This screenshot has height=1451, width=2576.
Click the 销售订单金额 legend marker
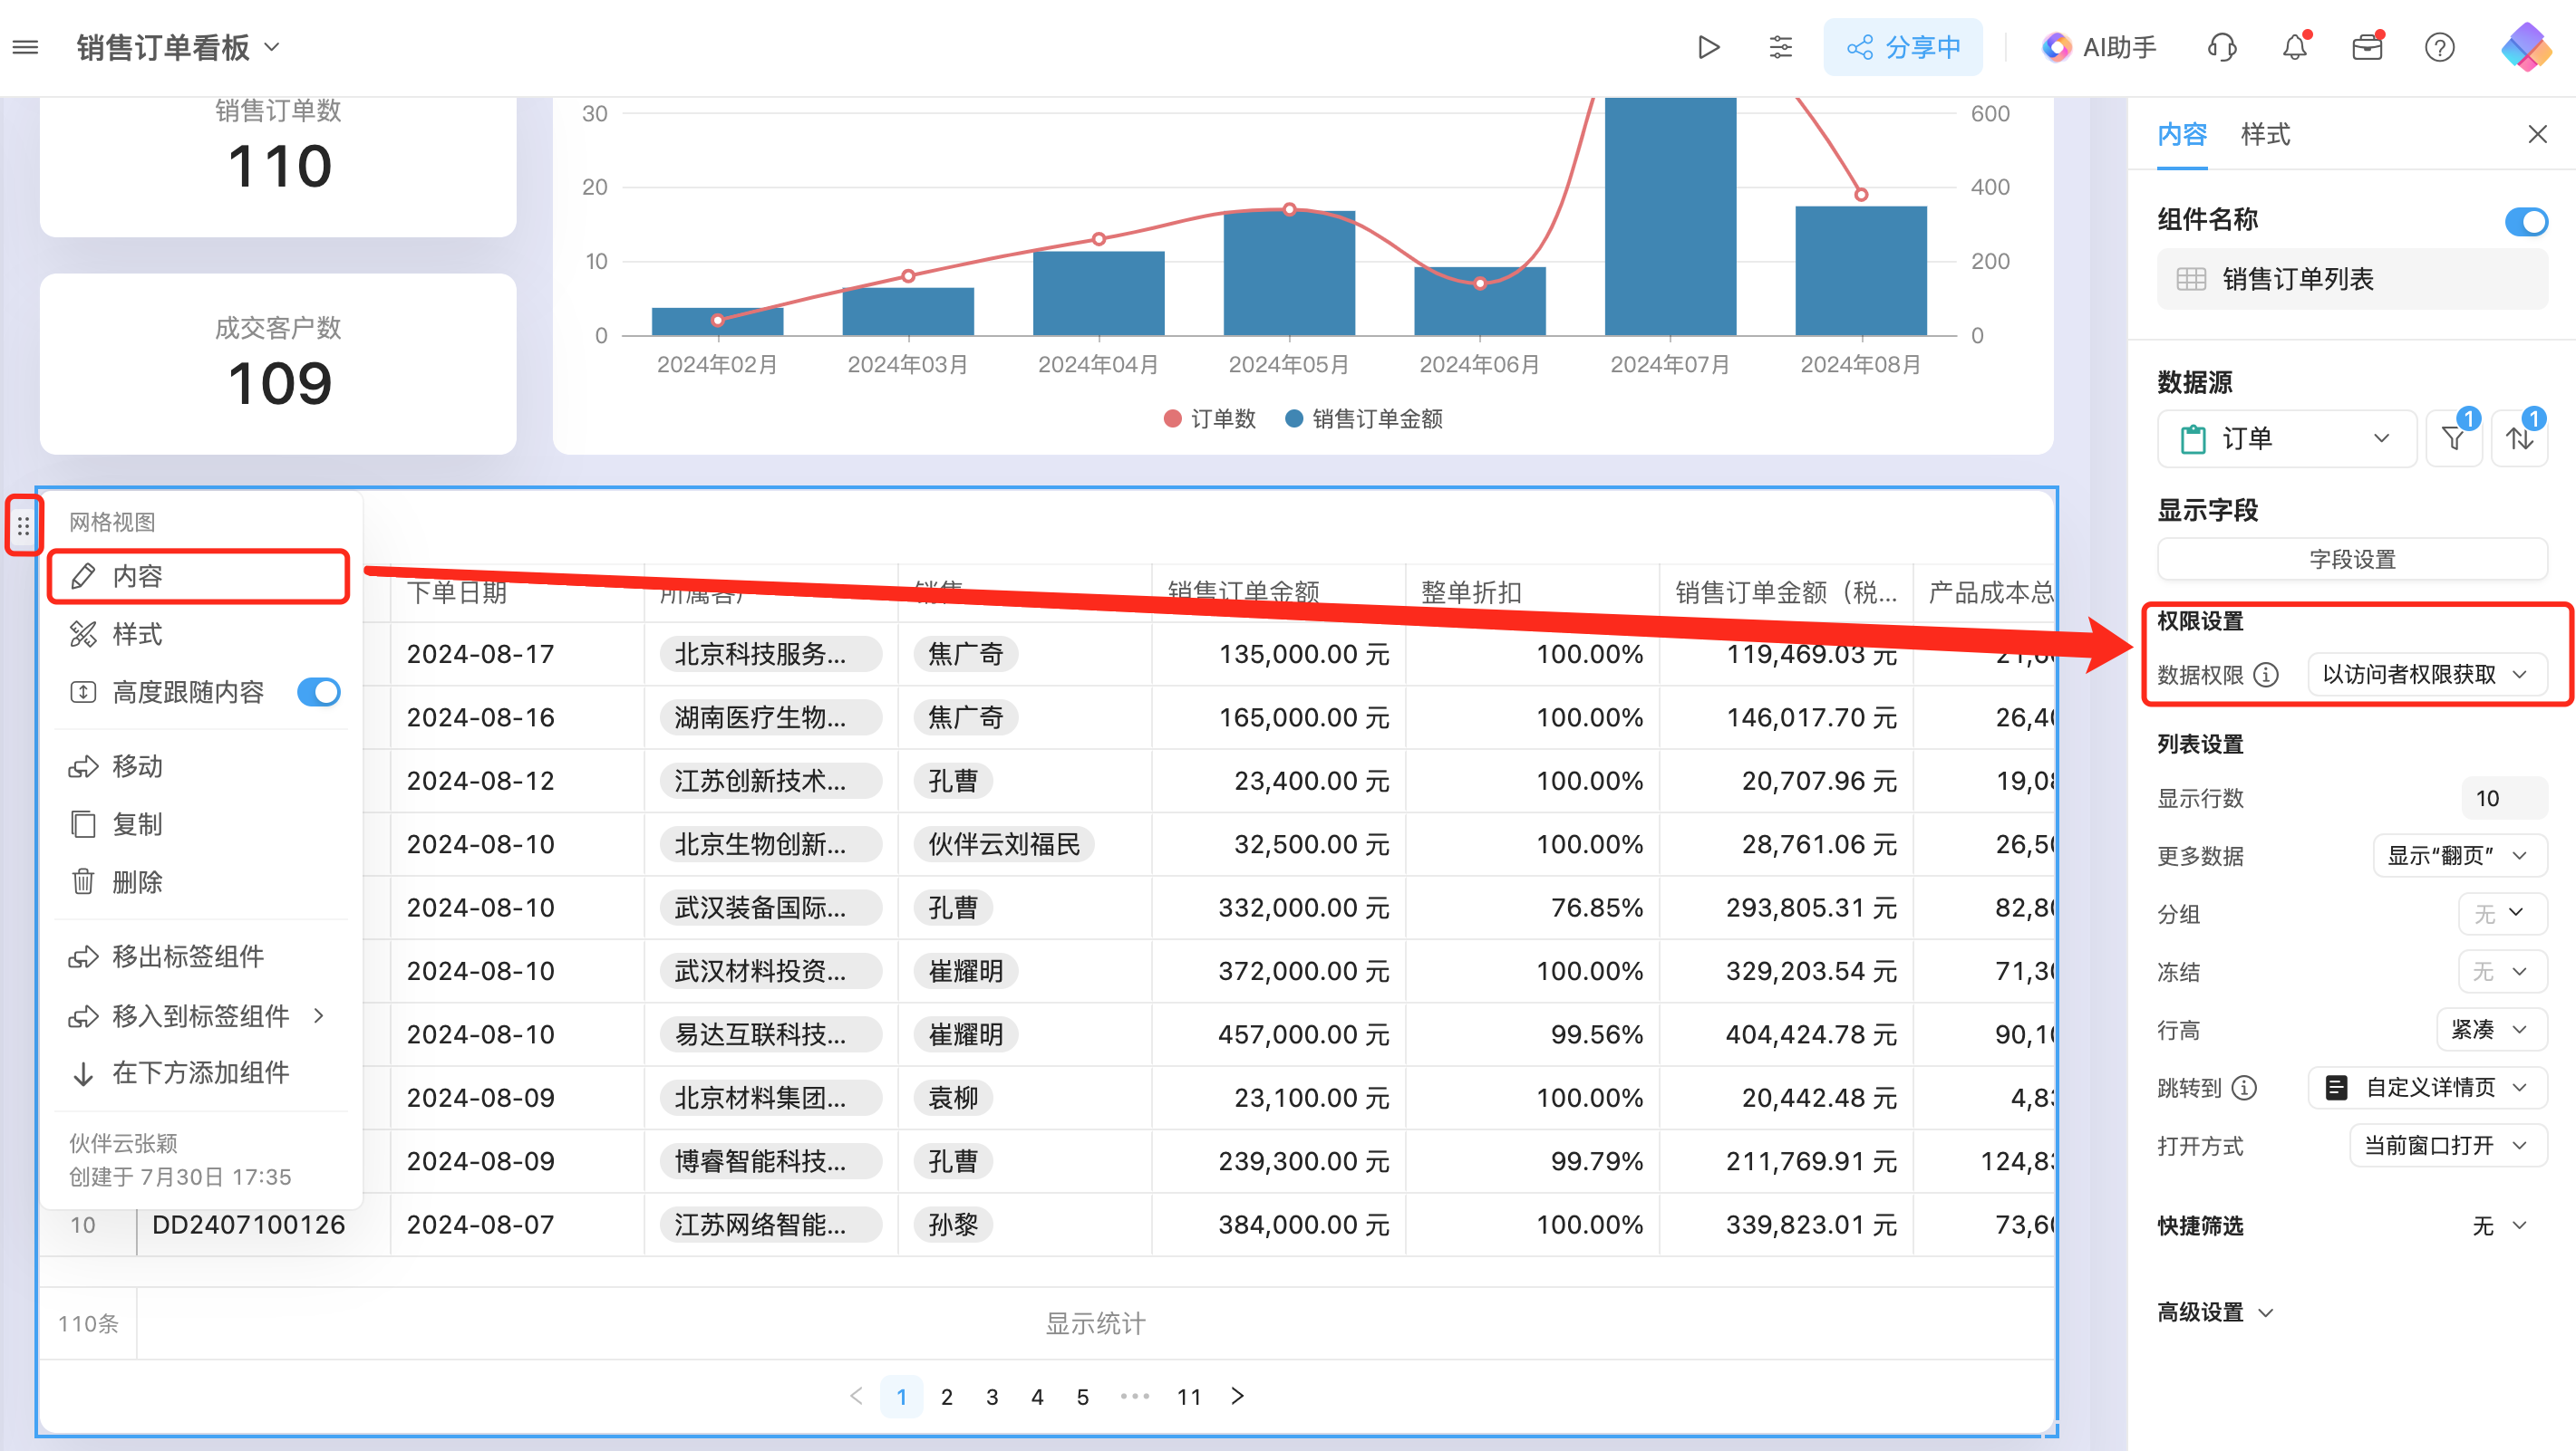(x=1294, y=418)
